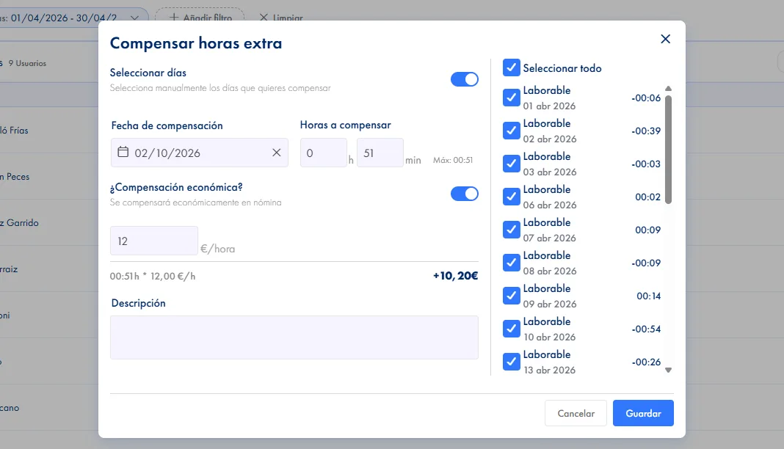Uncheck the 03 abr 2026 day

pos(512,164)
